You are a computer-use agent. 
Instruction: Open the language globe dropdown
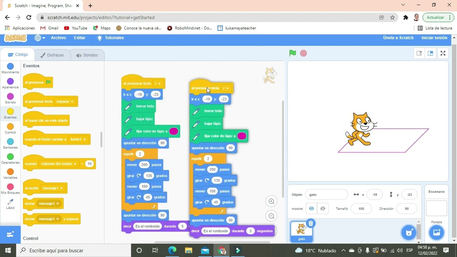coord(40,38)
